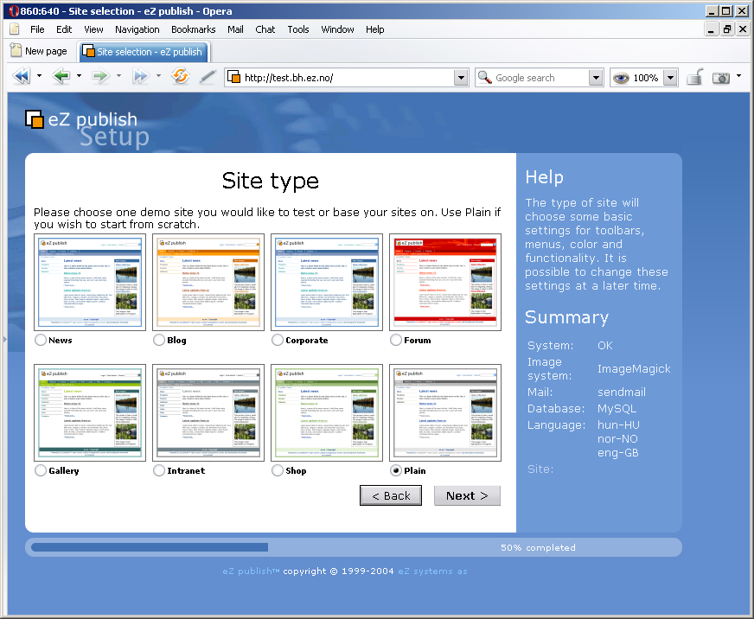
Task: Click the New page button
Action: coord(39,51)
